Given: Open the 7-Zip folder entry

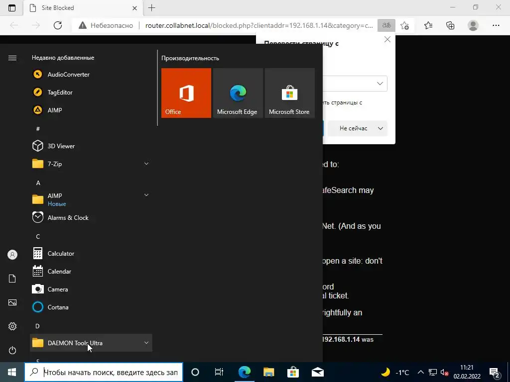Looking at the screenshot, I should click(x=91, y=164).
